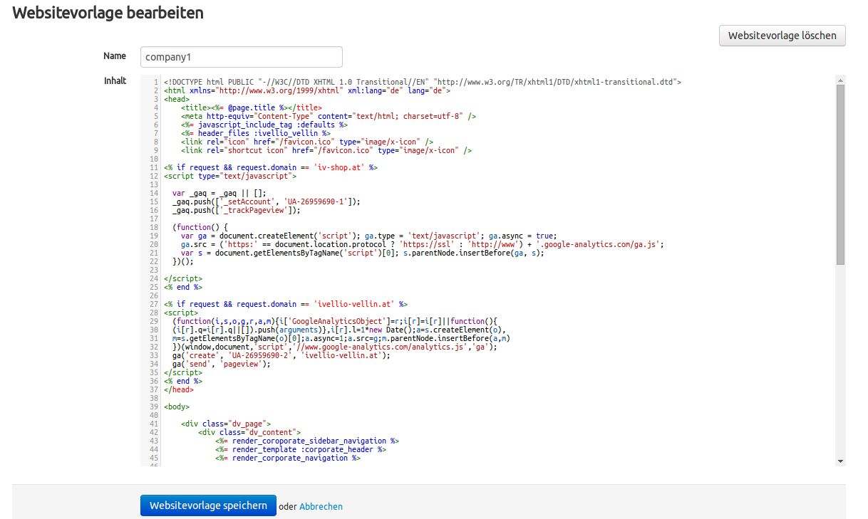Click line number 39 in the gutter
This screenshot has height=519, width=868.
pyautogui.click(x=154, y=407)
